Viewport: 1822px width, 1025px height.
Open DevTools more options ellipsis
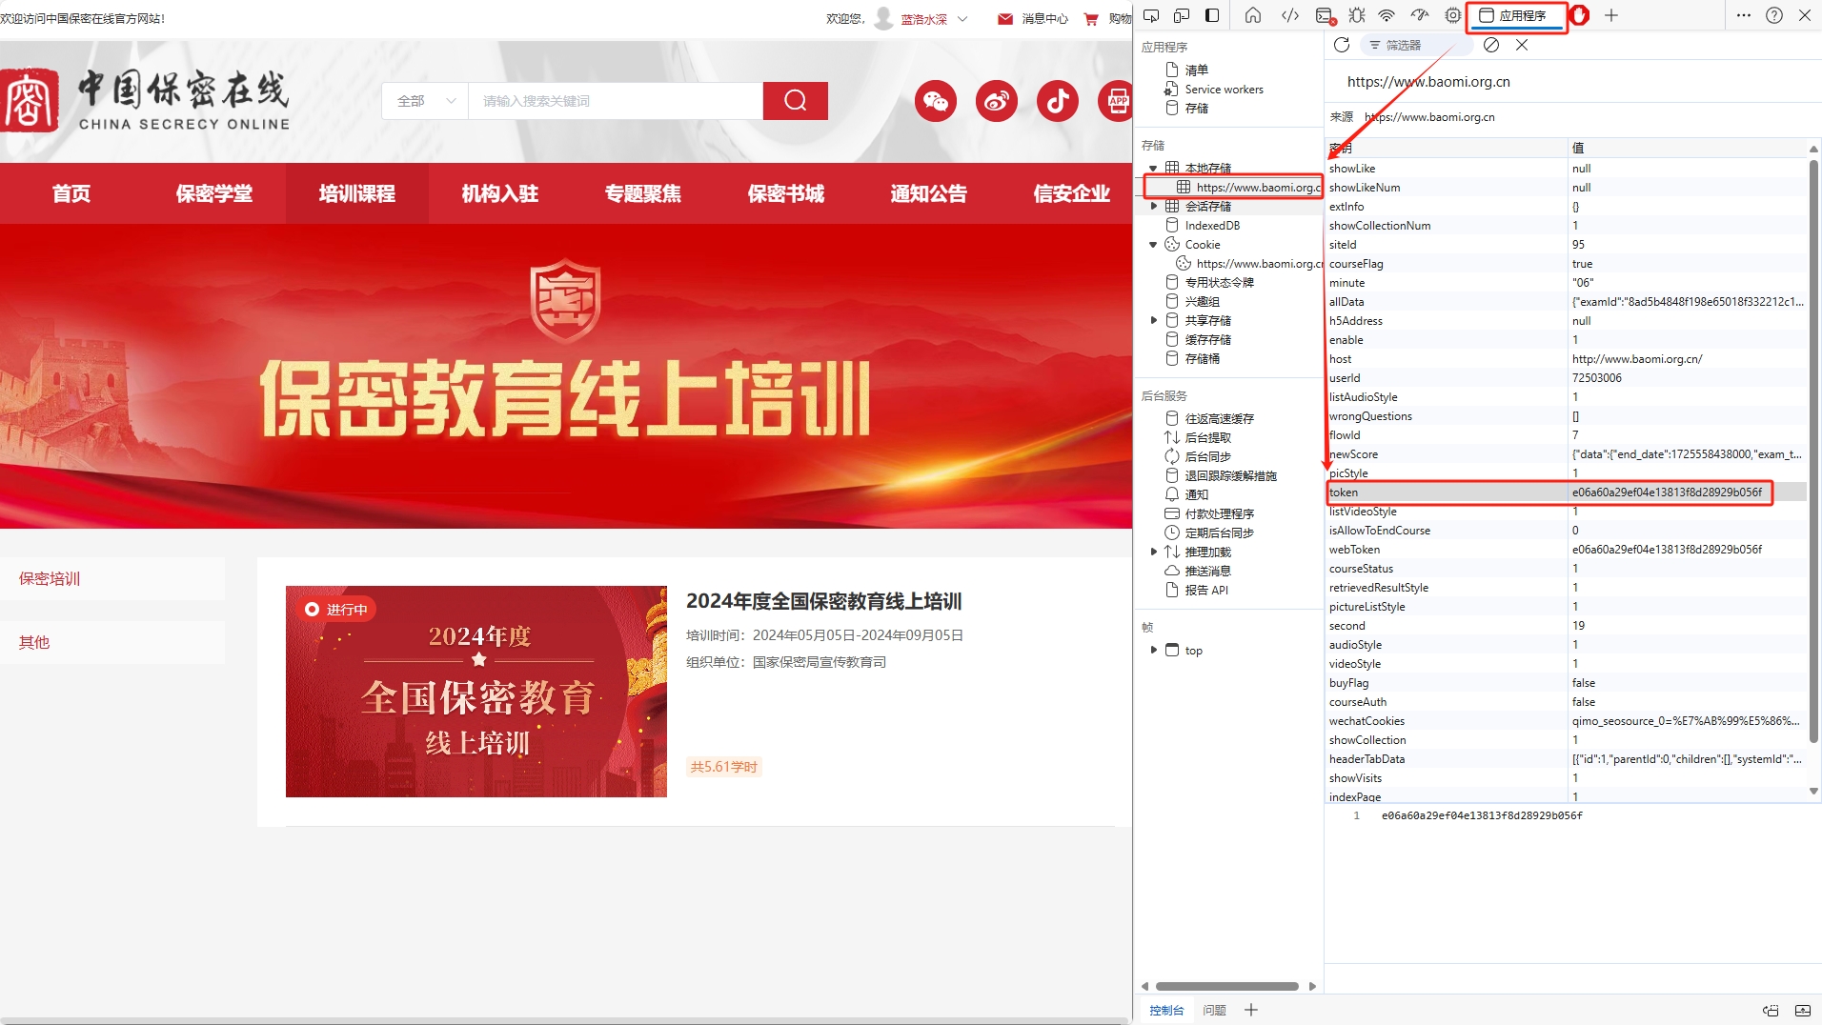(x=1744, y=15)
